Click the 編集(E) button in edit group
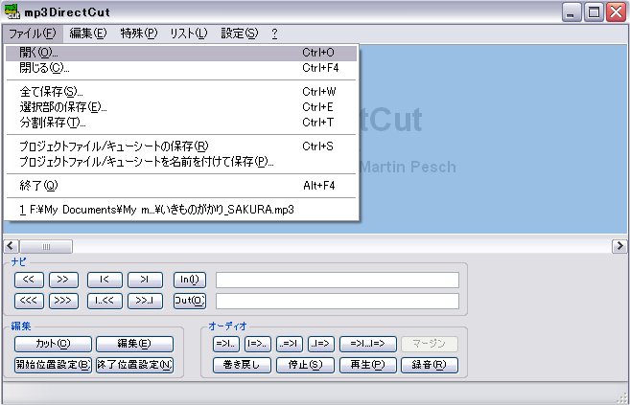 [134, 344]
